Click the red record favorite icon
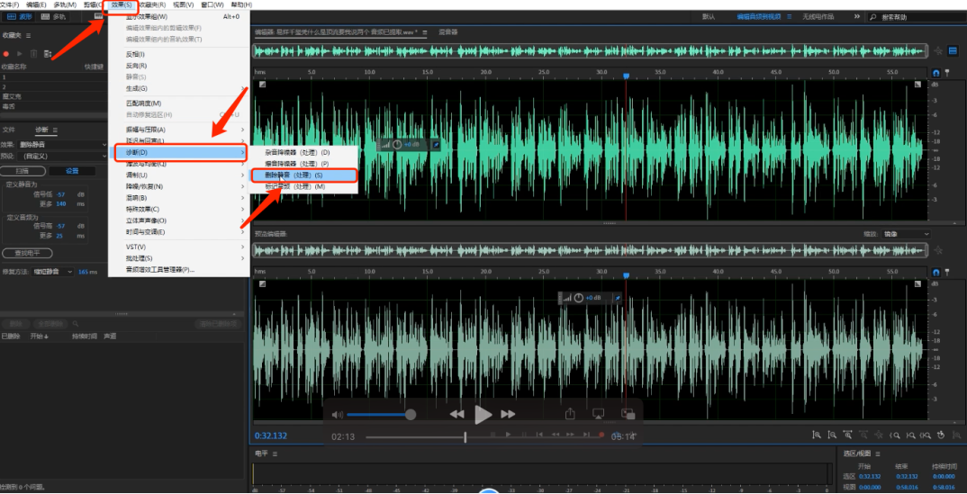The height and width of the screenshot is (494, 967). [x=6, y=54]
